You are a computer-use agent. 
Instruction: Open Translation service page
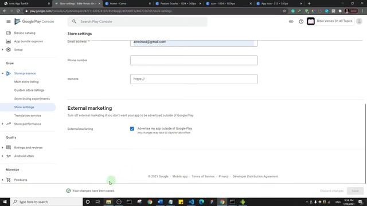click(x=28, y=116)
